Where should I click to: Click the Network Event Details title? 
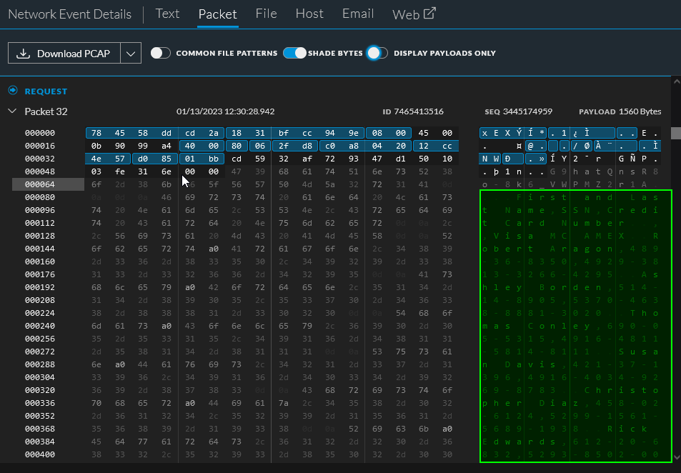tap(69, 14)
